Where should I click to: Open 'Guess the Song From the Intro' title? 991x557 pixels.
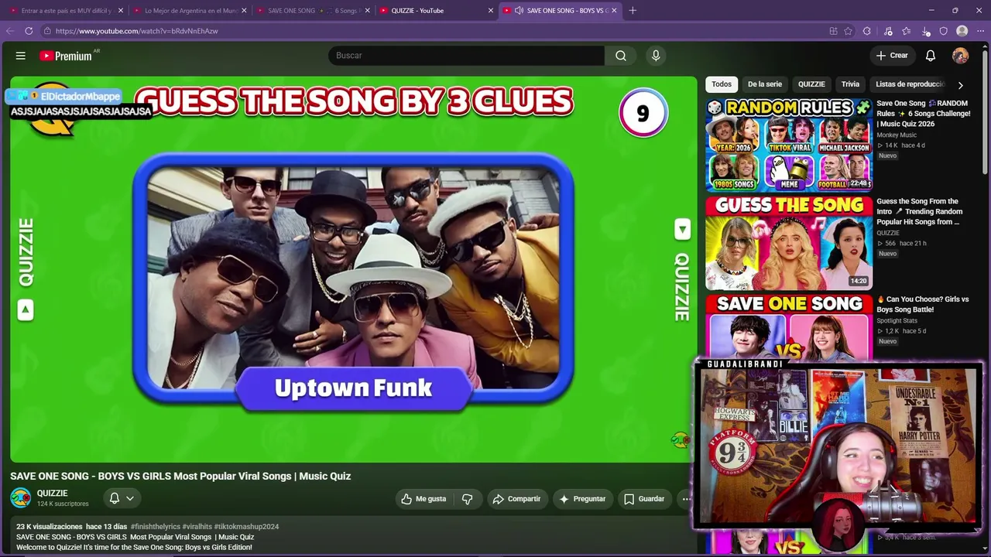[x=920, y=211]
